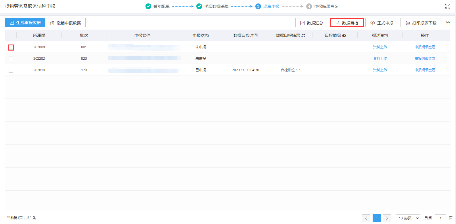Go to next page arrow
Image resolution: width=456 pixels, height=224 pixels.
click(387, 218)
